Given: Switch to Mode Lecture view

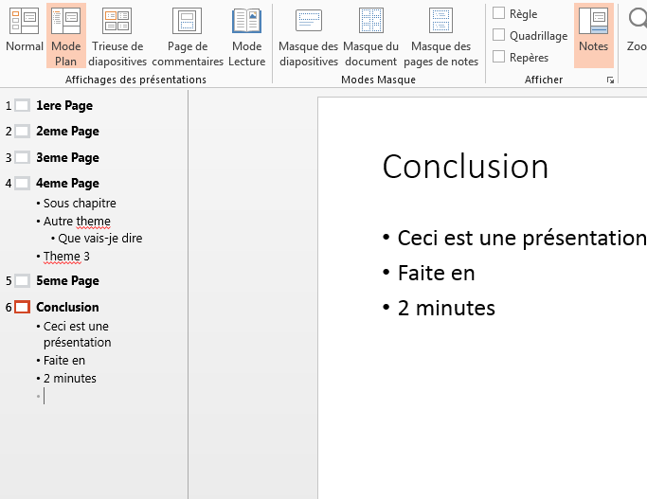Looking at the screenshot, I should pyautogui.click(x=246, y=34).
